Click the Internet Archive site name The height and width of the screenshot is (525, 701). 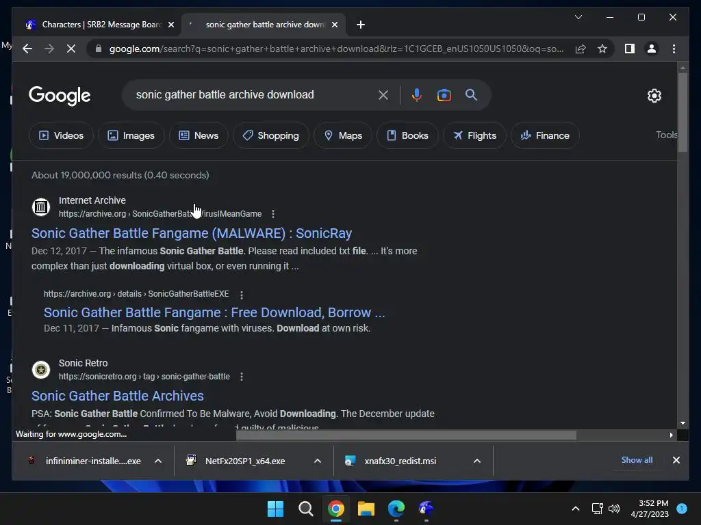[x=92, y=200]
